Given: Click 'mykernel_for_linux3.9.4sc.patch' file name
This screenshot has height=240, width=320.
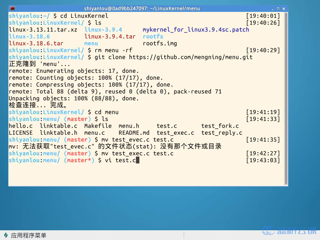Looking at the screenshot, I should (196, 30).
